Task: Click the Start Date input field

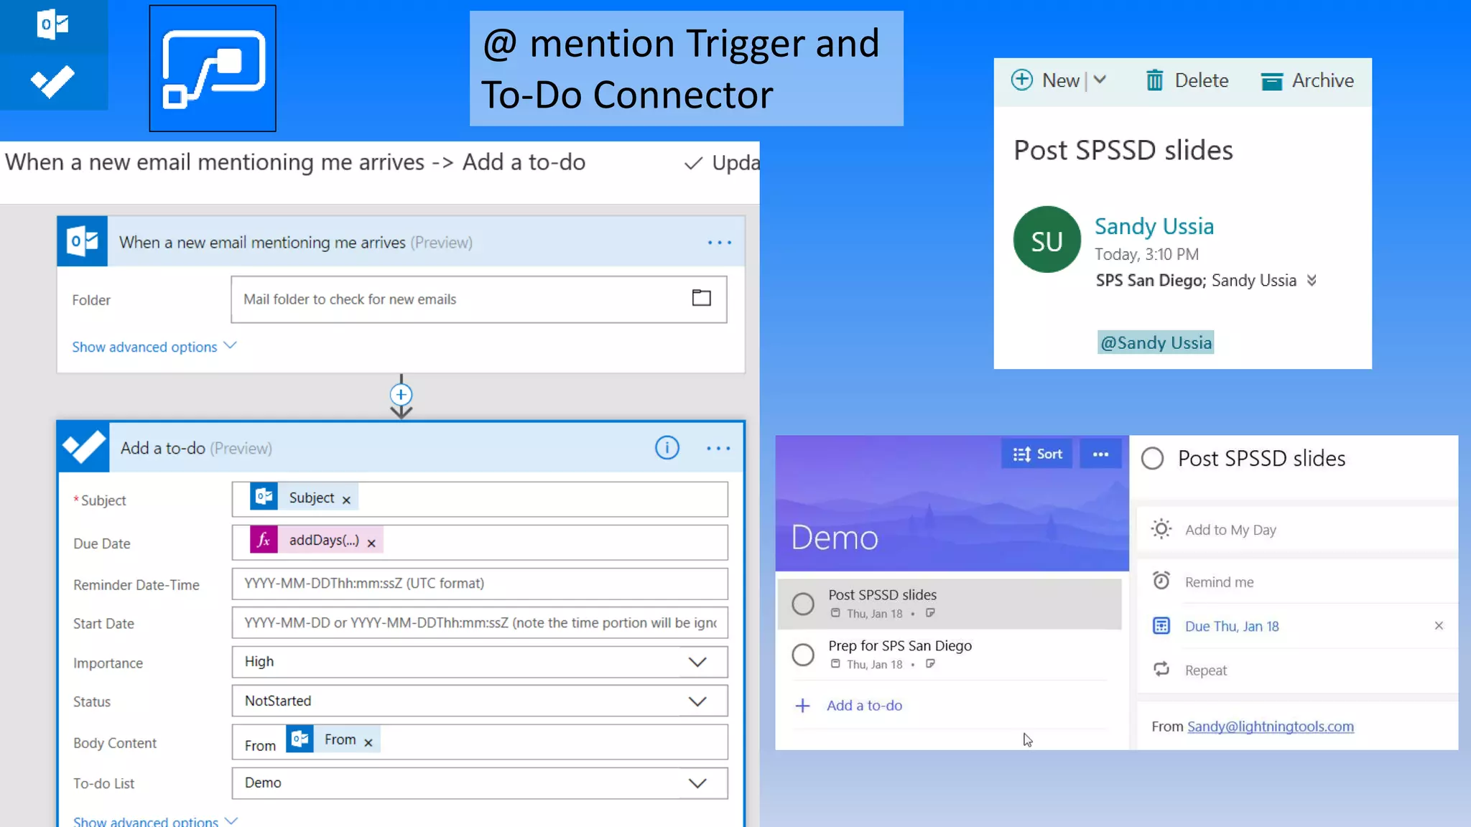Action: coord(479,623)
